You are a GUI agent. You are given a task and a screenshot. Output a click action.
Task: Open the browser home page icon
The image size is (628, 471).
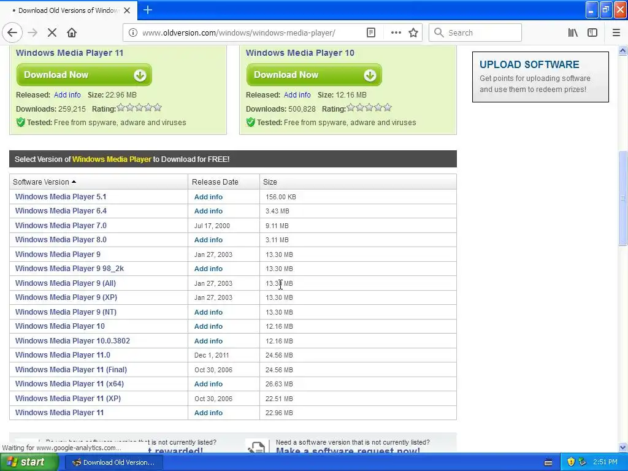click(x=72, y=33)
